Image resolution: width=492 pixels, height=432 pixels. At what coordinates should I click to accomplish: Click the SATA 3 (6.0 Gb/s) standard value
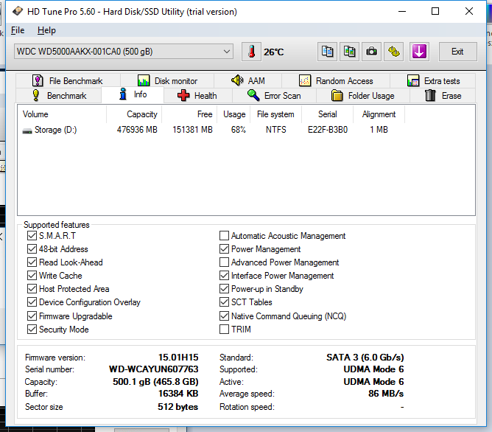(365, 358)
